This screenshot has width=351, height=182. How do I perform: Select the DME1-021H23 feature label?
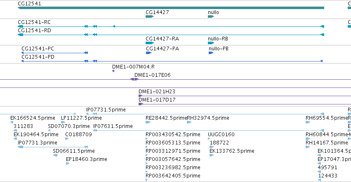pyautogui.click(x=157, y=92)
